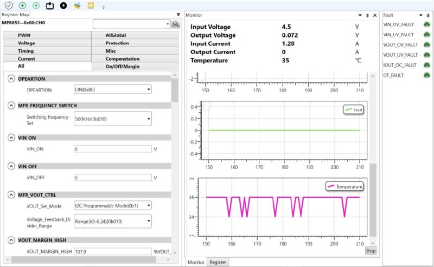434x267 pixels.
Task: Click the Input Voltage 4.5 reading
Action: point(286,27)
